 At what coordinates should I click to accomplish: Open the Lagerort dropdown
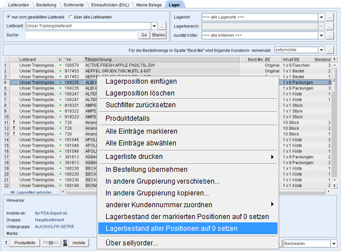[321, 17]
